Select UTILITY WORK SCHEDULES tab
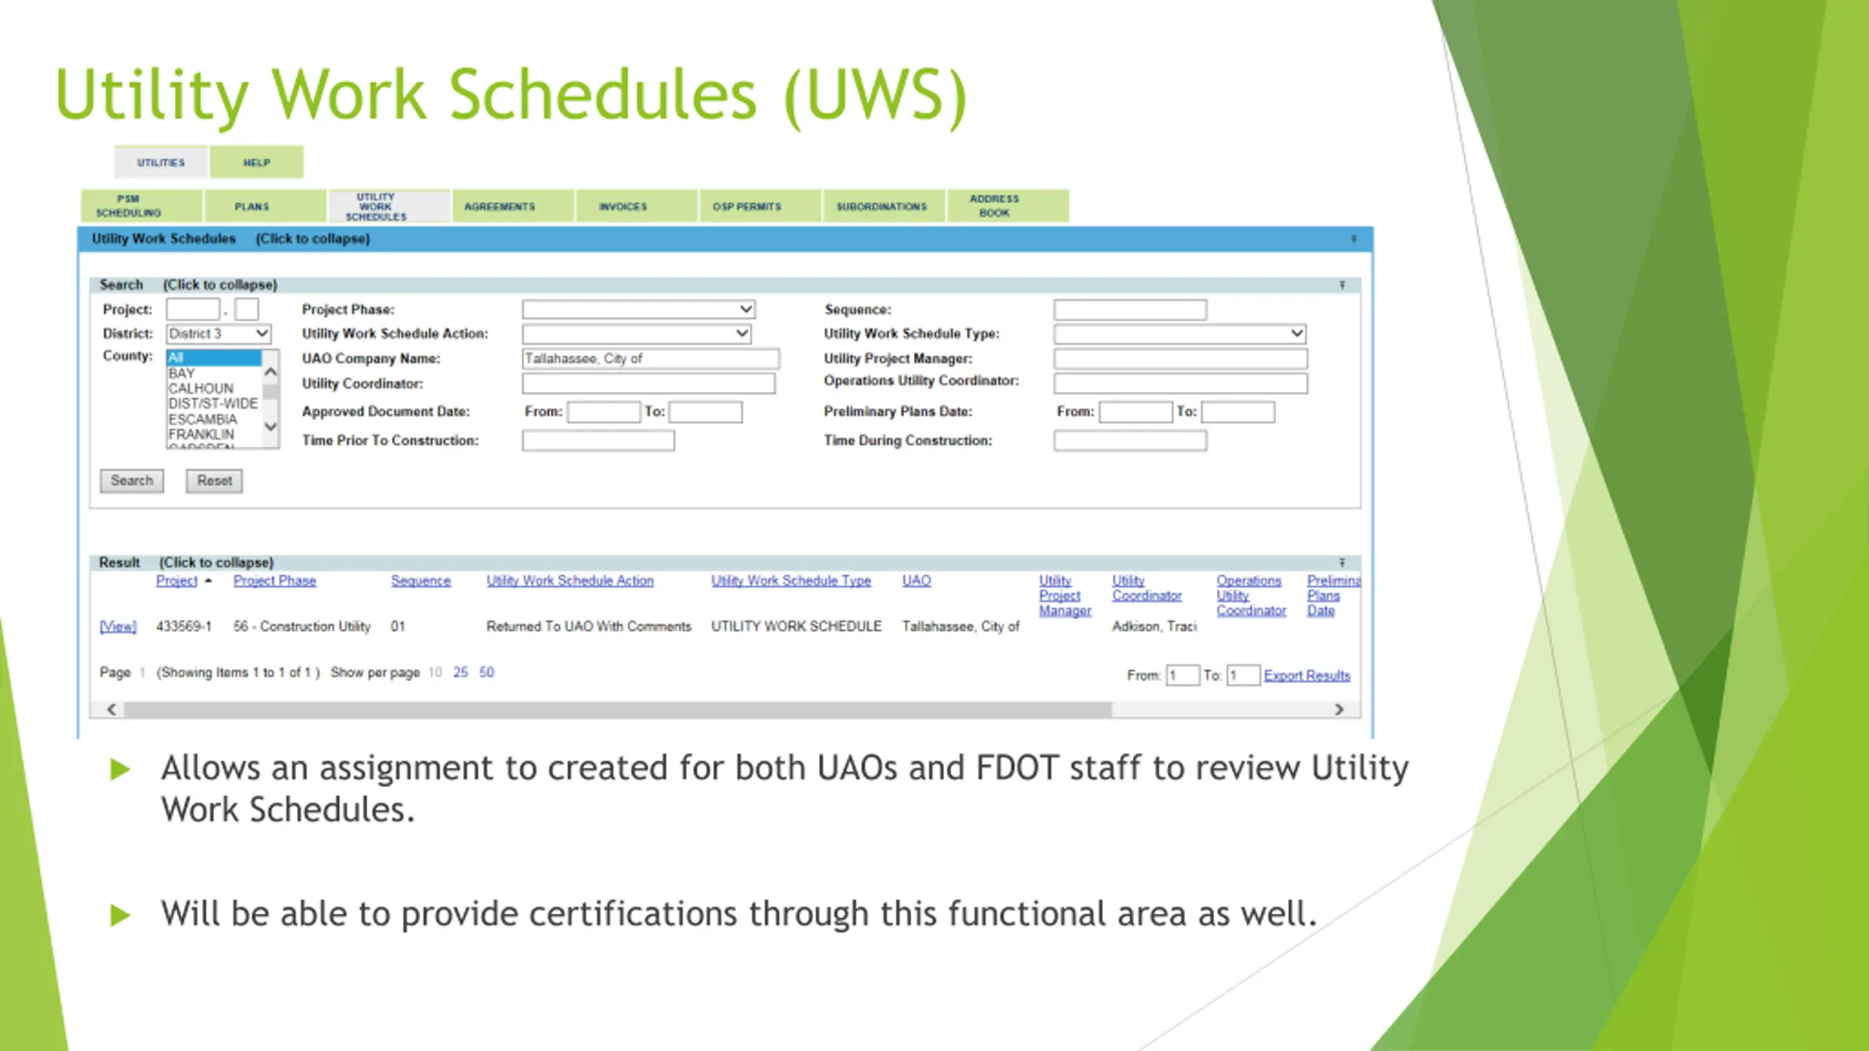This screenshot has height=1051, width=1869. click(389, 206)
